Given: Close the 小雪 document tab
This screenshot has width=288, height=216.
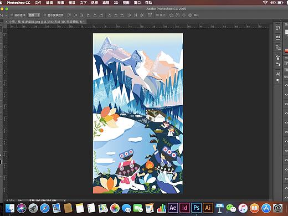Looking at the screenshot, I should [x=7, y=22].
